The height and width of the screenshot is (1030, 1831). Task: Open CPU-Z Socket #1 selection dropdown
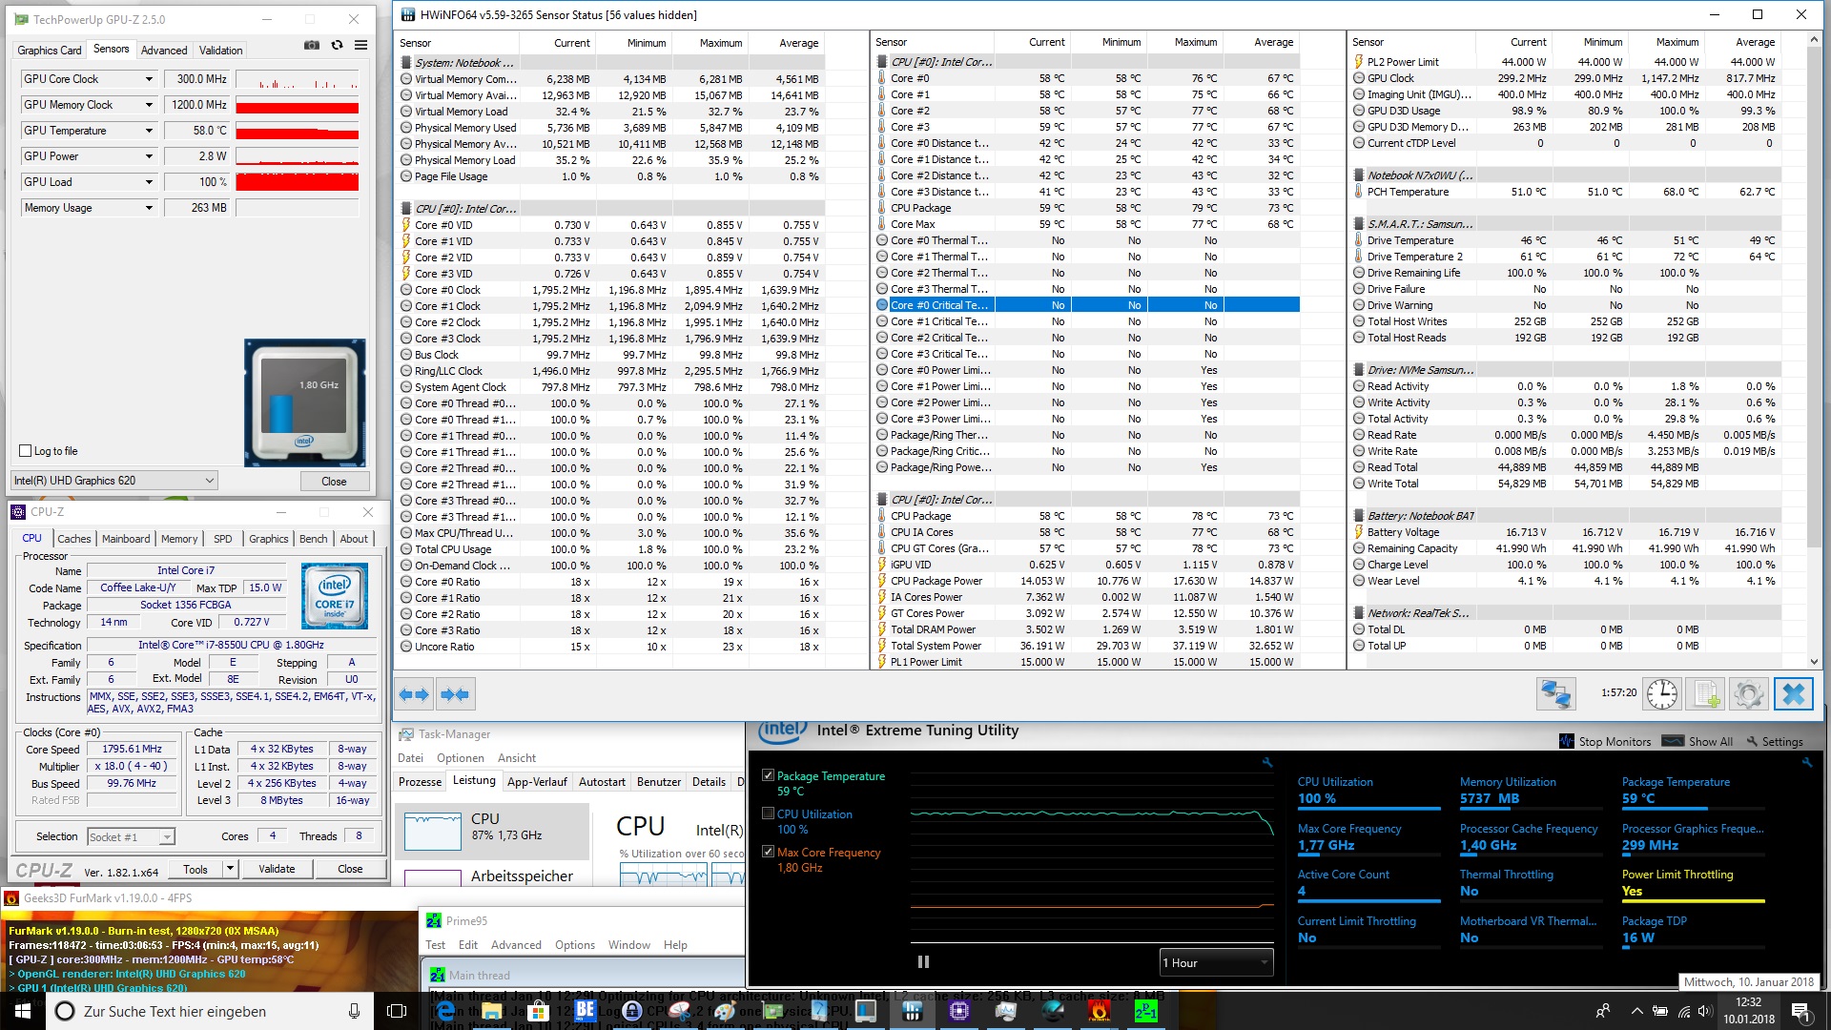click(131, 836)
